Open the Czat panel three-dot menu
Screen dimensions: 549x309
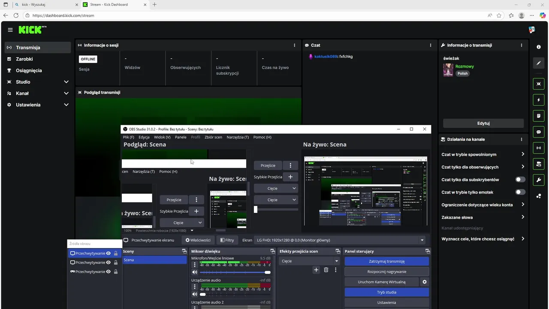(x=431, y=45)
